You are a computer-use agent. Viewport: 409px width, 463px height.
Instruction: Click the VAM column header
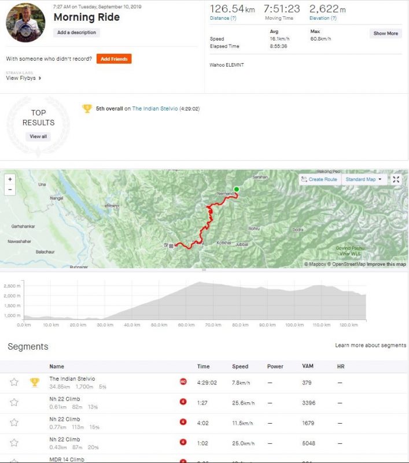pos(308,366)
